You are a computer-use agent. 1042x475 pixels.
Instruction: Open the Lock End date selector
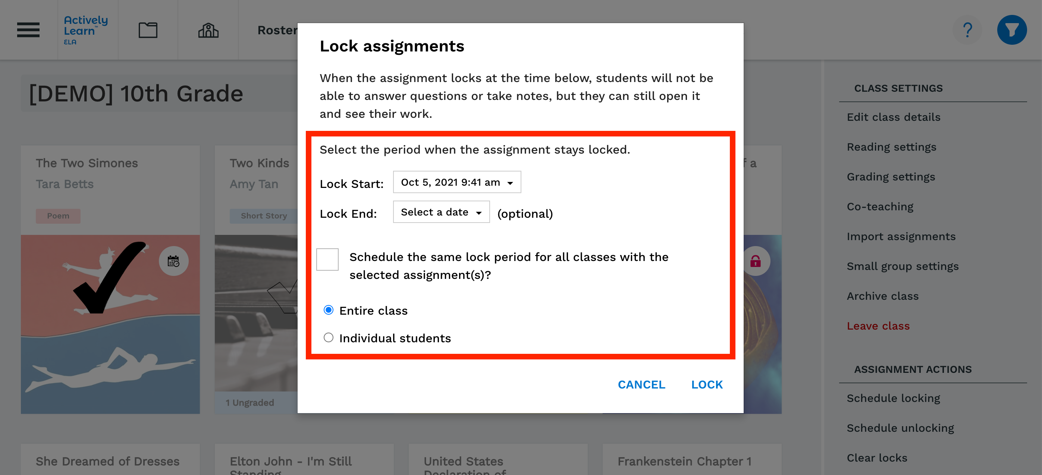(440, 212)
